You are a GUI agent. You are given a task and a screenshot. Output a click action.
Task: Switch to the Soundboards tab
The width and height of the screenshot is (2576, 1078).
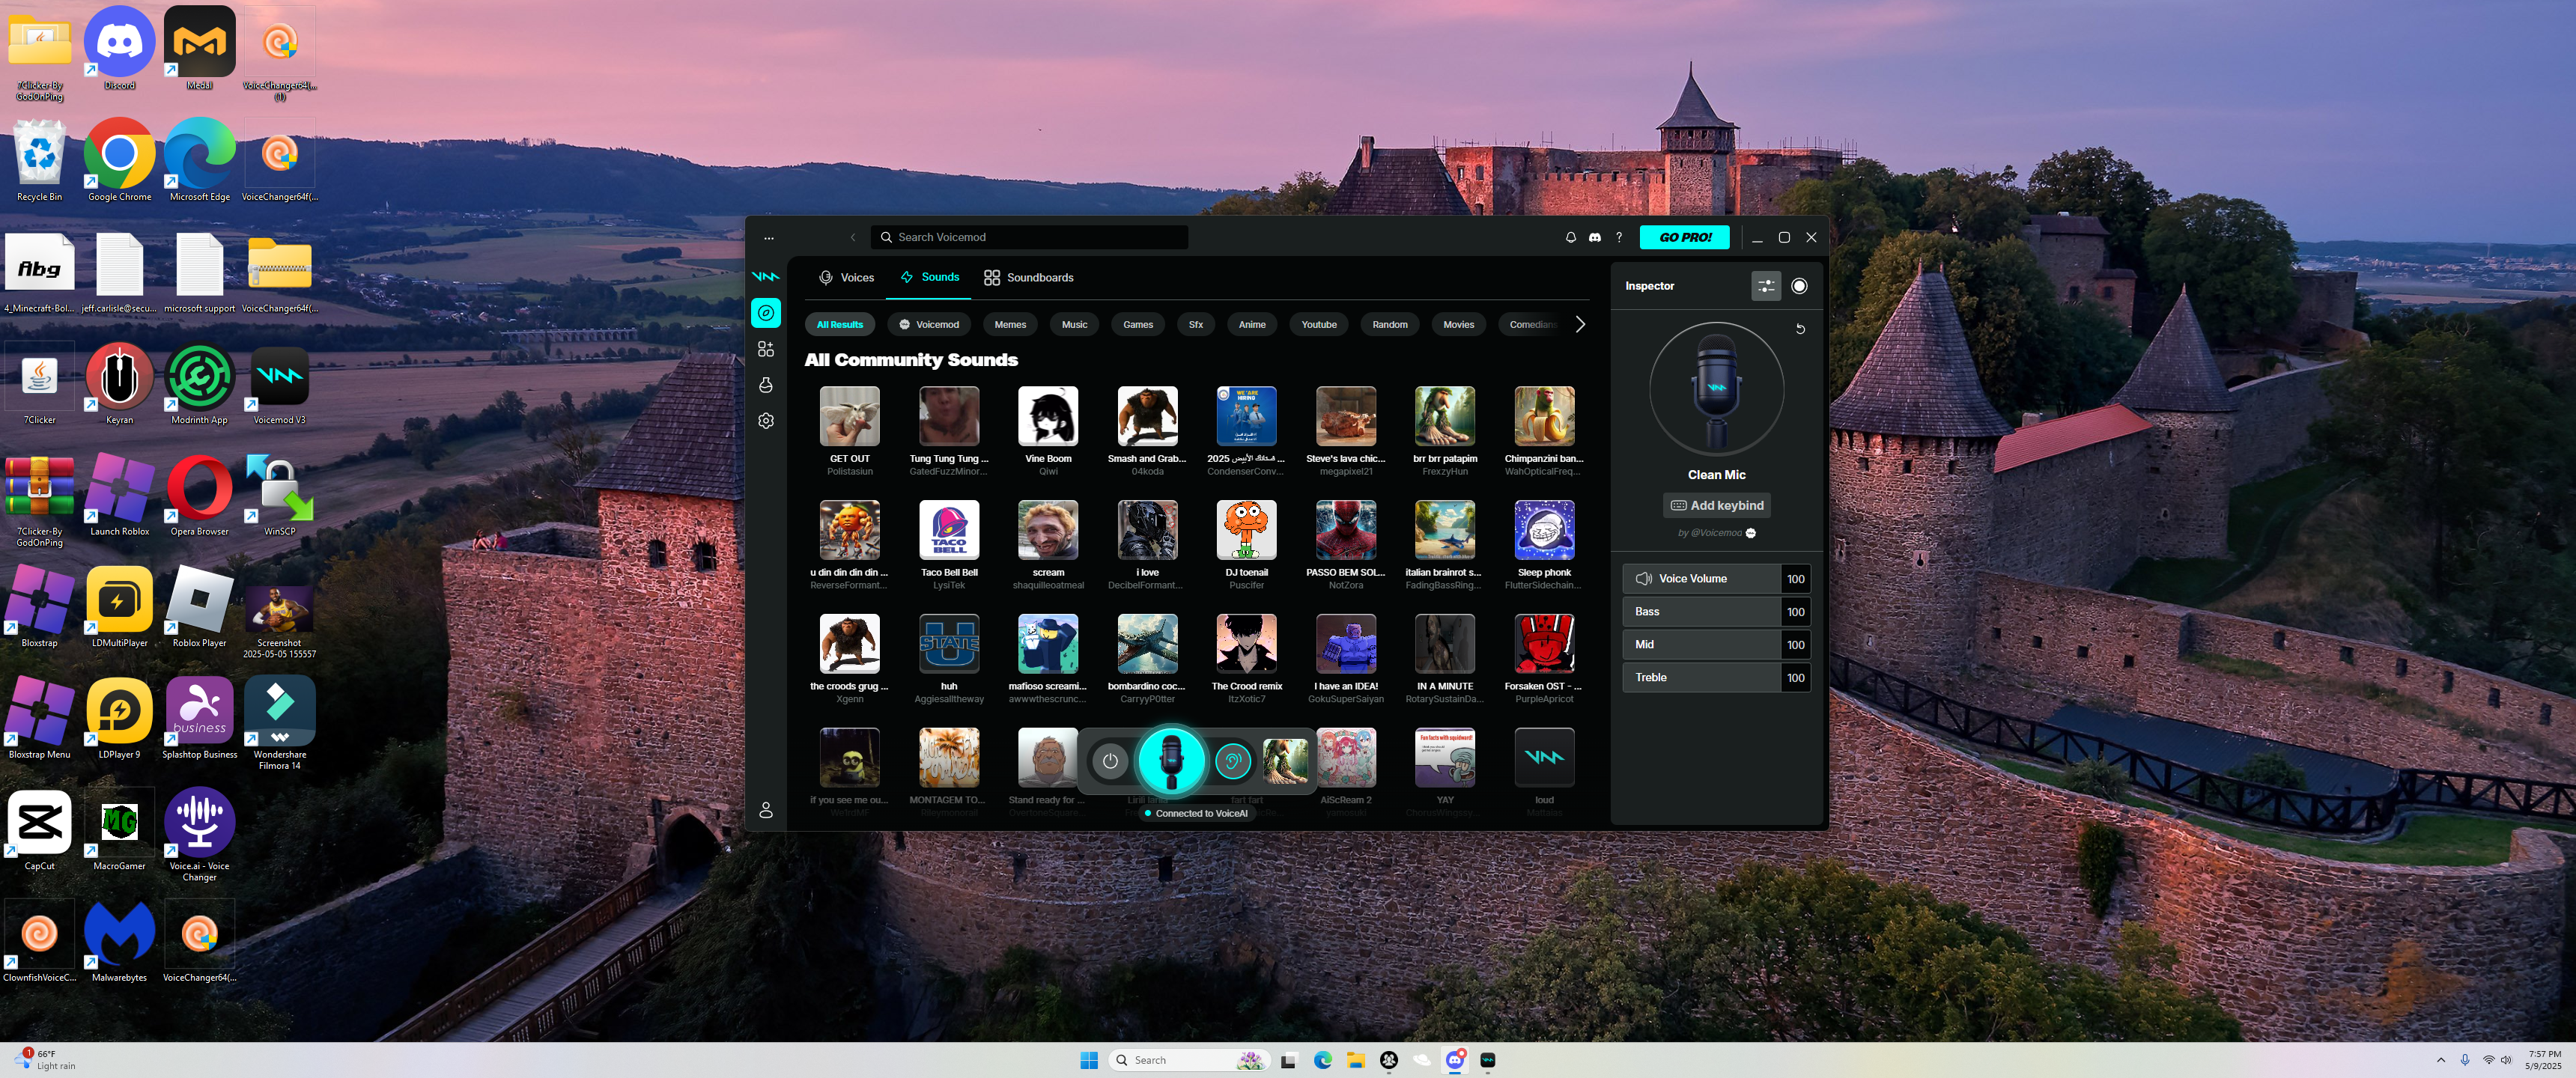[x=1028, y=278]
